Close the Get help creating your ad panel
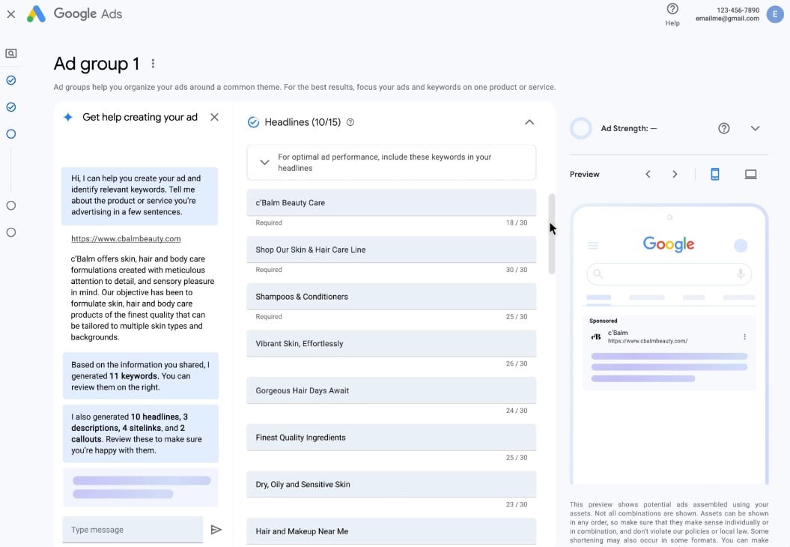Screen dimensions: 790x547 coord(214,117)
